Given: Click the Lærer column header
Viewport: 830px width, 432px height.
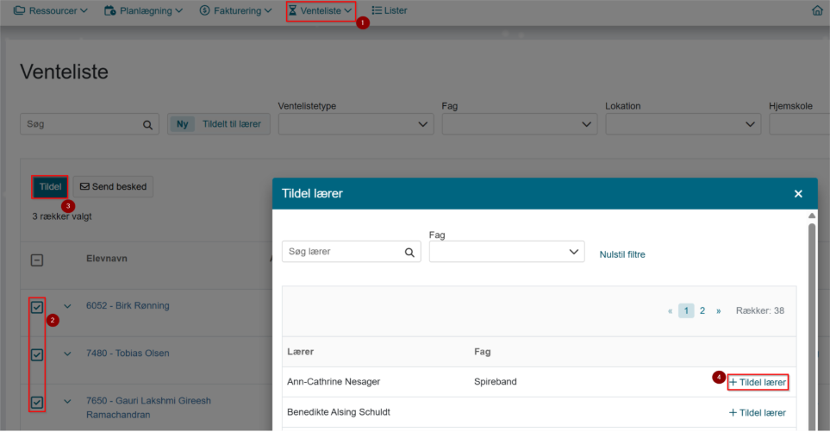Looking at the screenshot, I should point(300,352).
